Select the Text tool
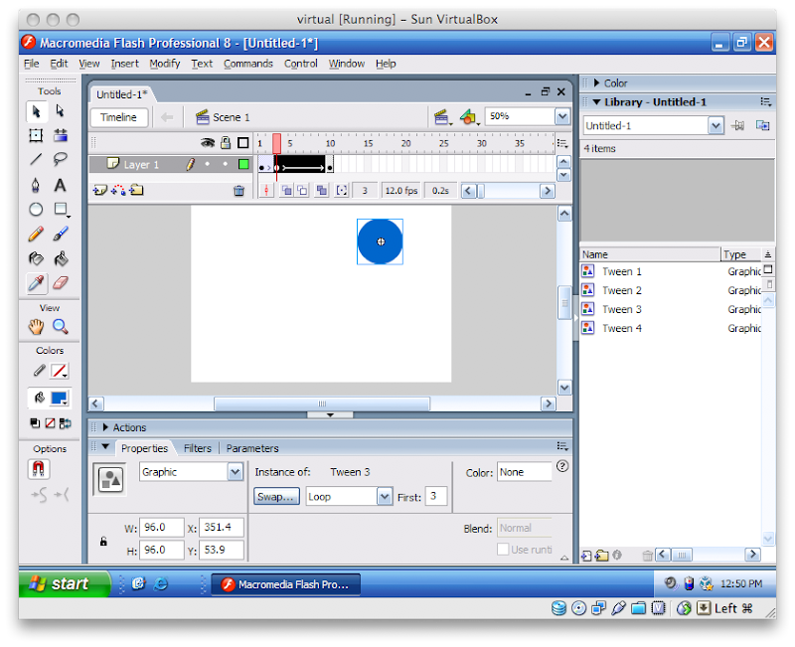Image resolution: width=795 pixels, height=647 pixels. (x=61, y=185)
